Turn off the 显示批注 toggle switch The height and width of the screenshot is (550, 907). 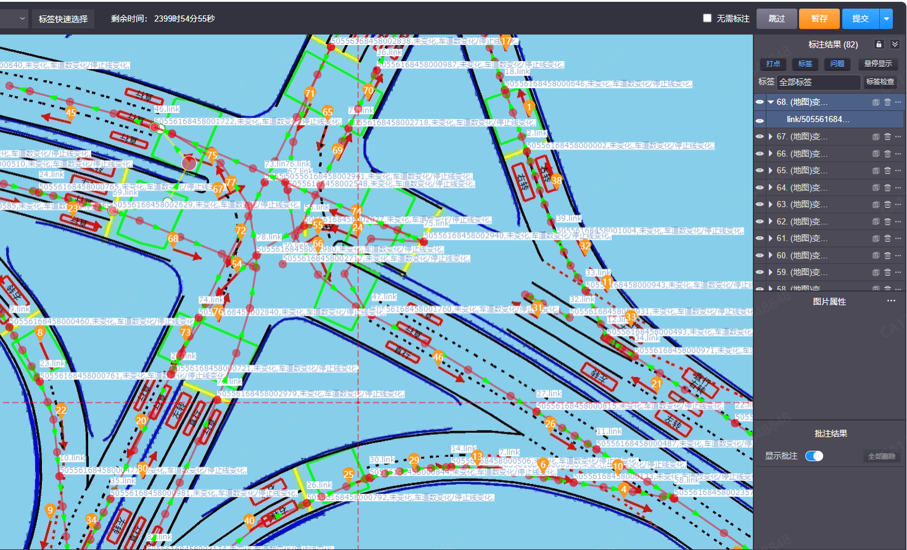pos(814,456)
